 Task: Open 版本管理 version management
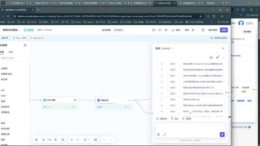[x=213, y=30]
